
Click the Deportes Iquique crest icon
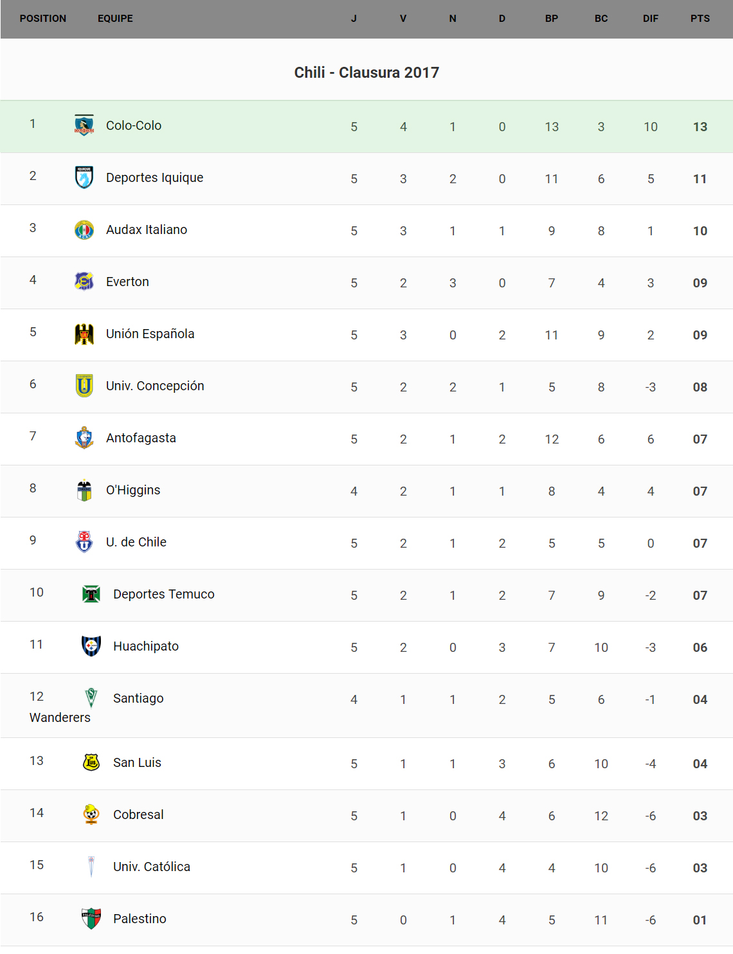(84, 177)
